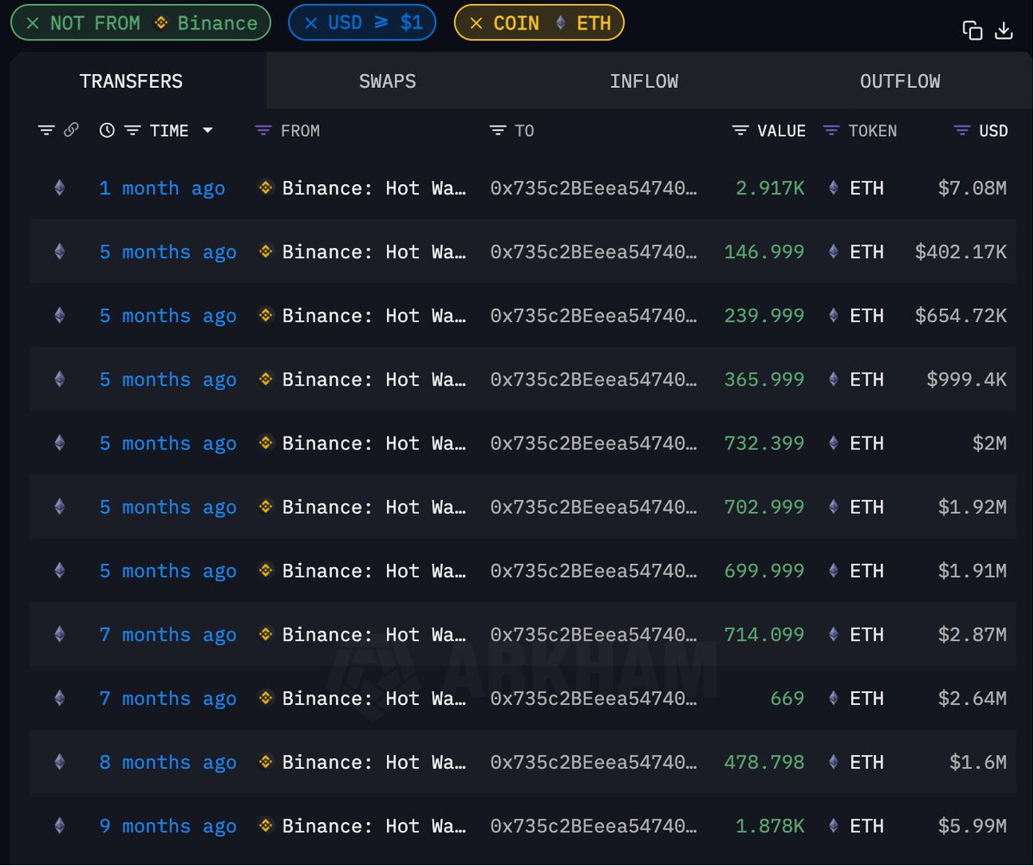Select the USD amount $1.92M
Viewport: 1034px width, 866px height.
(x=972, y=506)
